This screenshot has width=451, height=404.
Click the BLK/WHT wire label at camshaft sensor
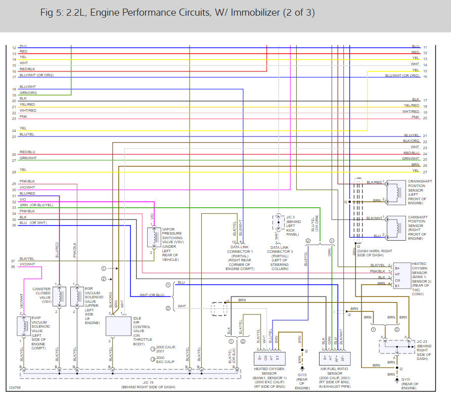pos(374,218)
